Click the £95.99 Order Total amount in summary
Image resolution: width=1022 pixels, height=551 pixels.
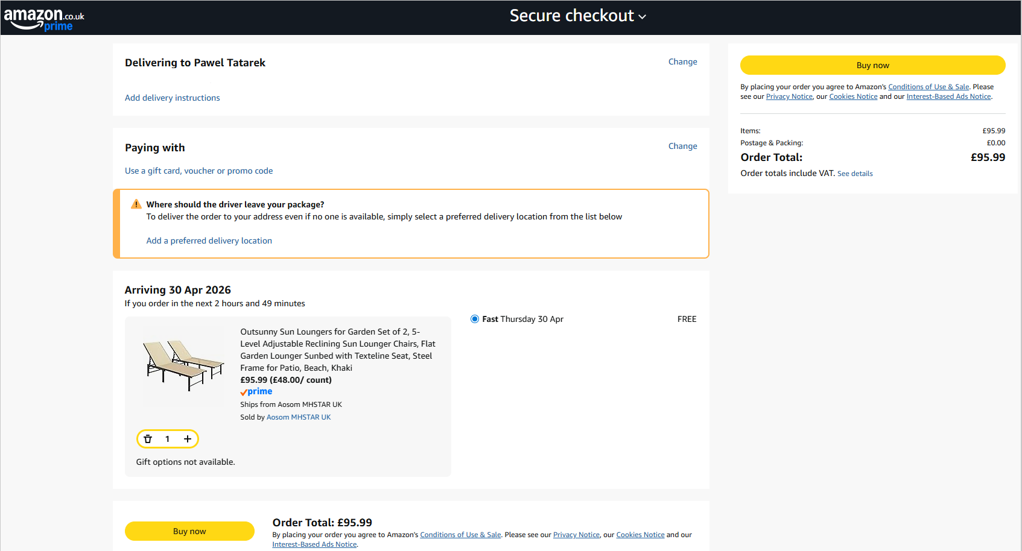(x=988, y=157)
